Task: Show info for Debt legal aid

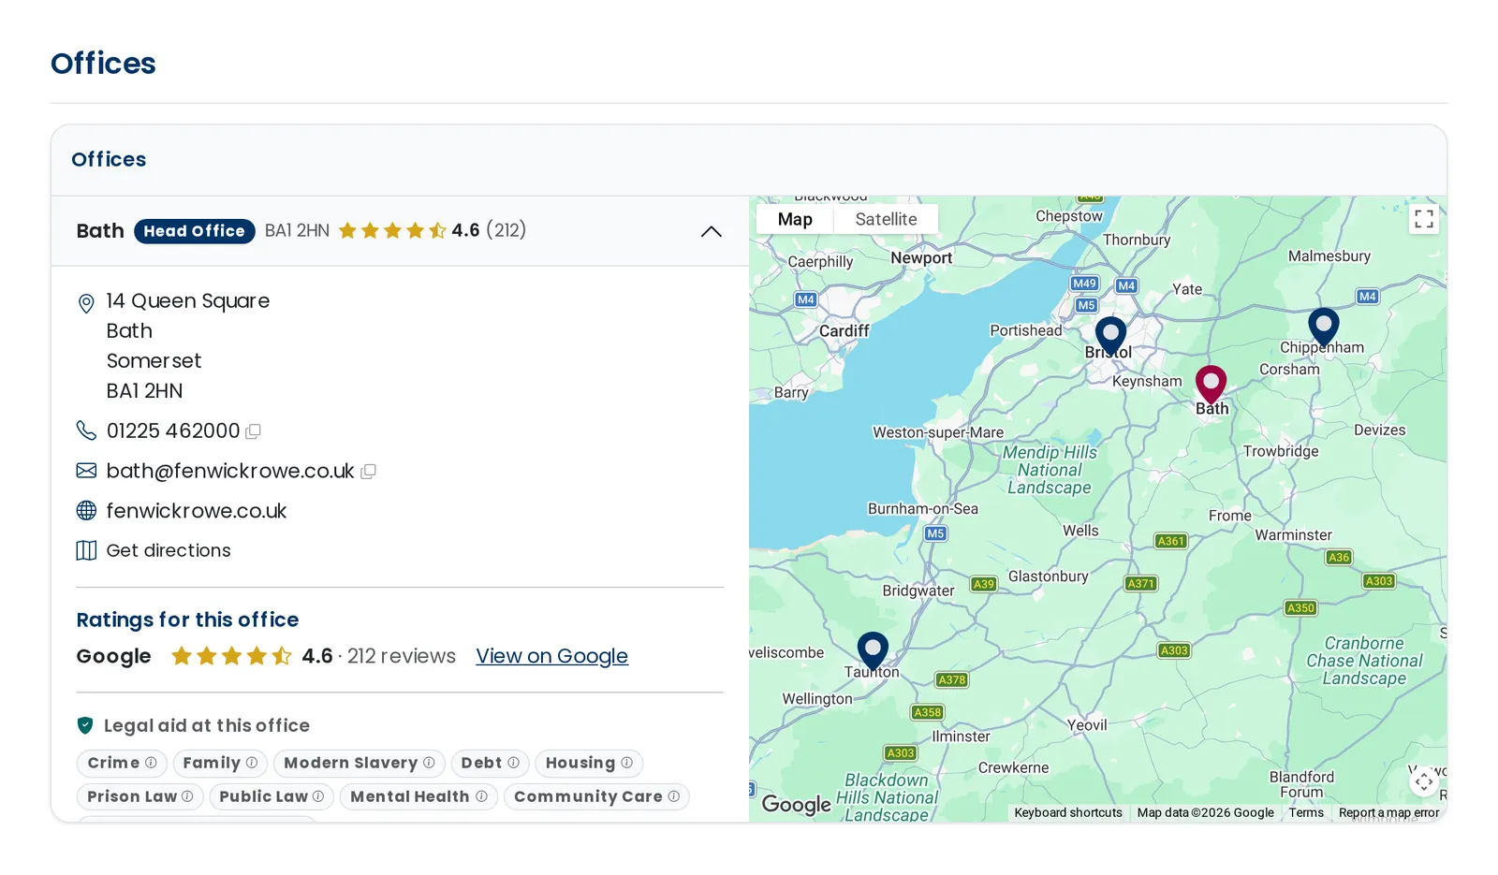Action: pyautogui.click(x=513, y=763)
